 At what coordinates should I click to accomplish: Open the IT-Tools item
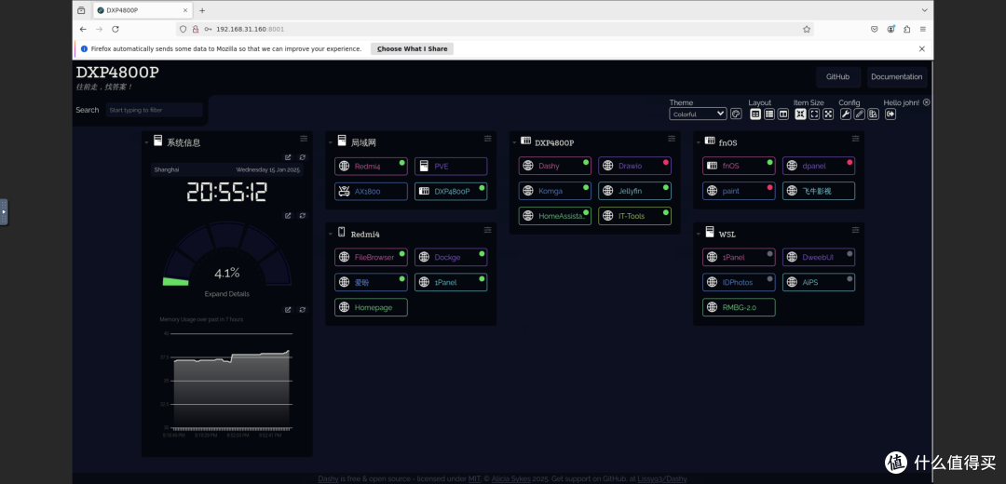click(634, 216)
